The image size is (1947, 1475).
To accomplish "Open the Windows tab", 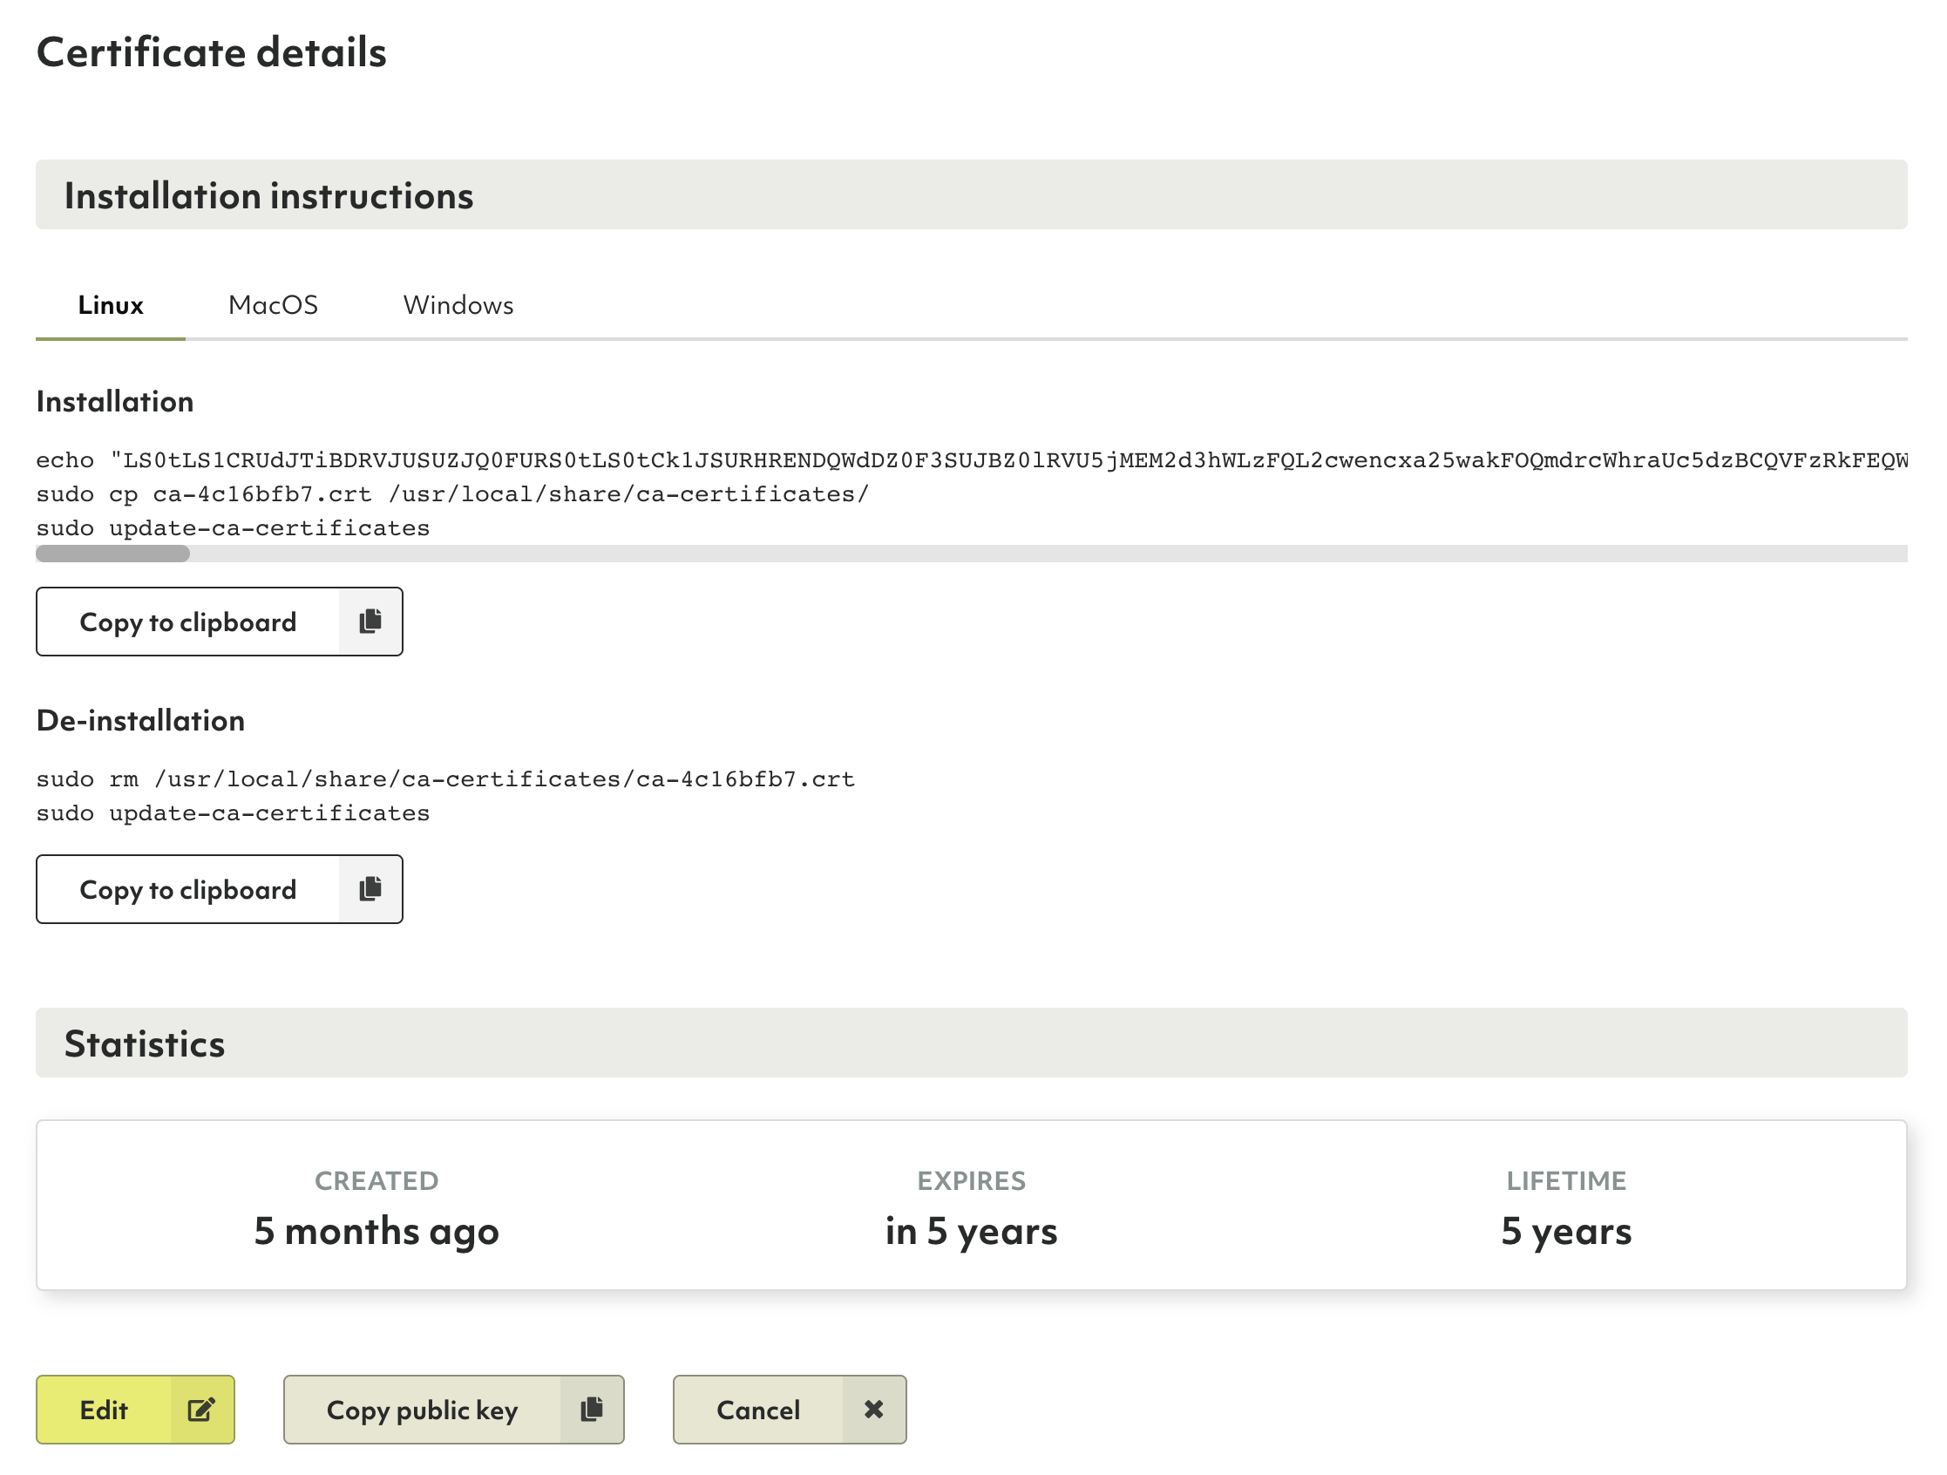I will 458,306.
